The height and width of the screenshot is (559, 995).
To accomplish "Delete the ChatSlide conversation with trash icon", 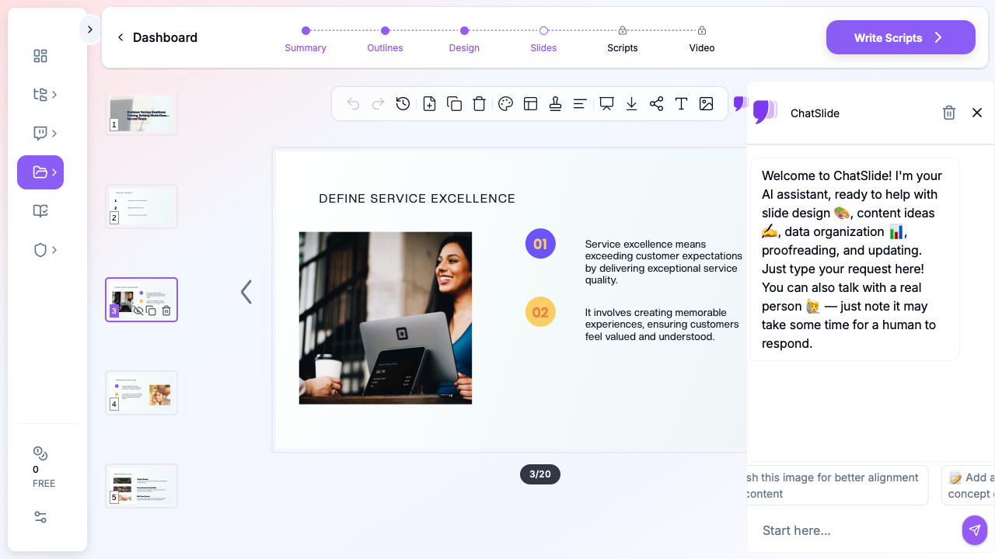I will [x=948, y=113].
